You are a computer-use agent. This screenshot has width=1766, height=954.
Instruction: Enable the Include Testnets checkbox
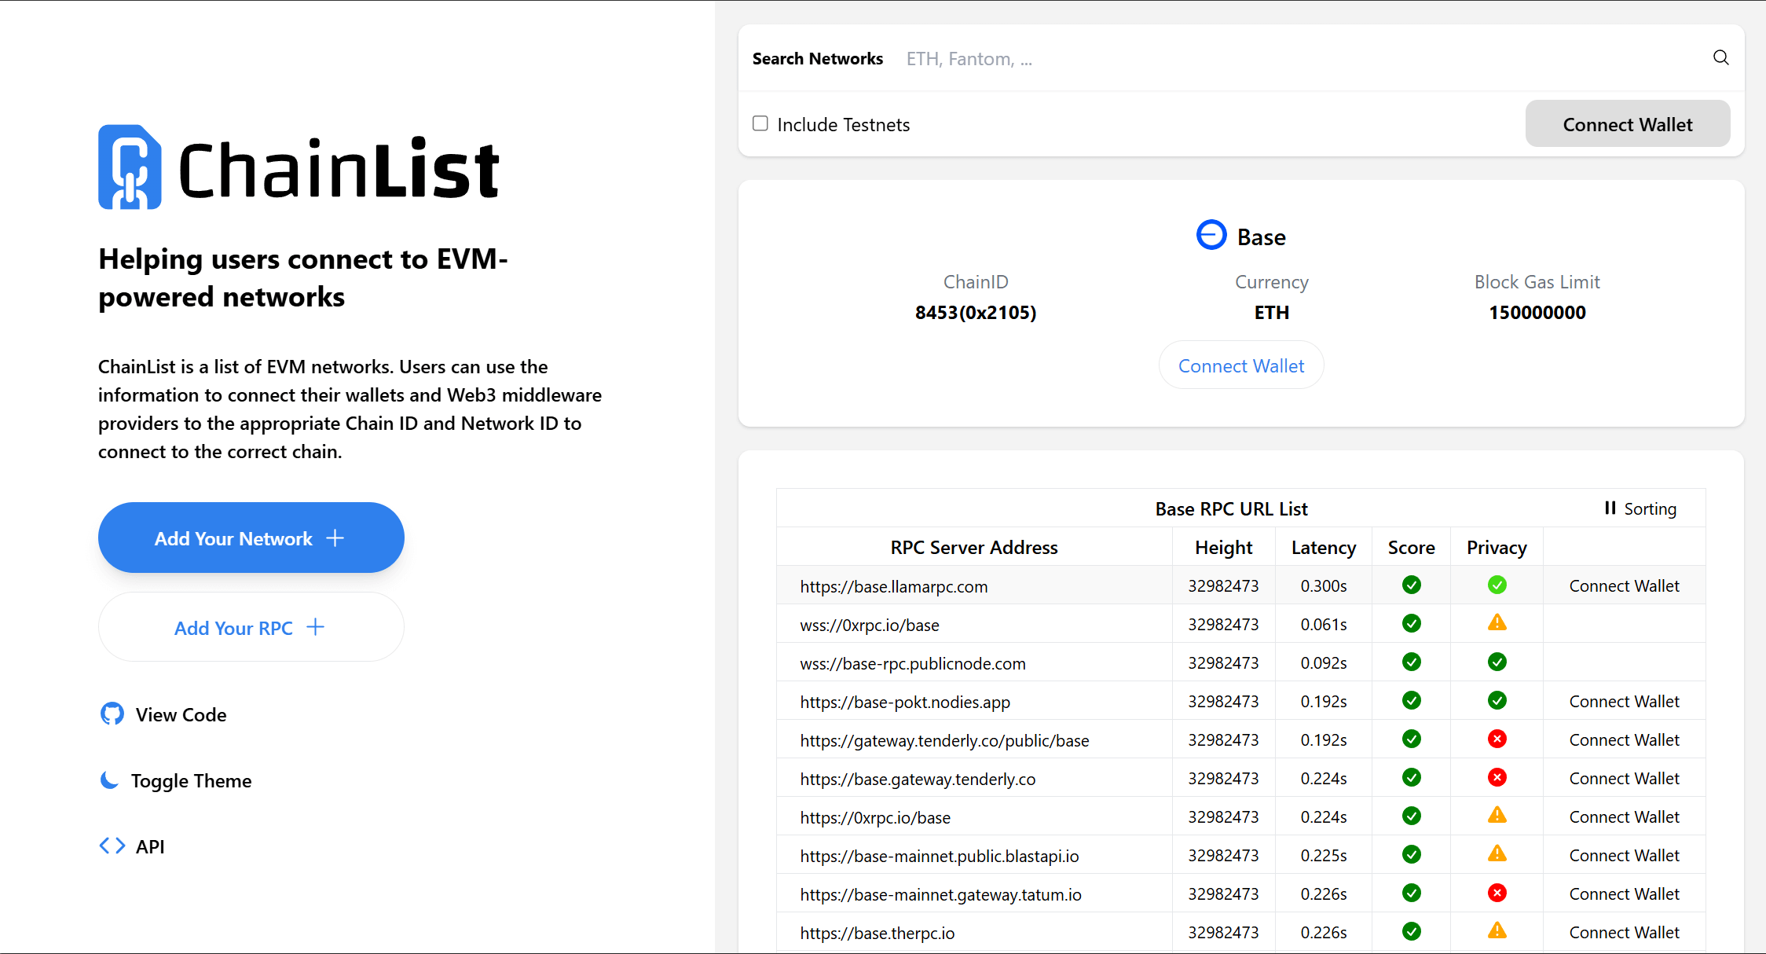point(760,123)
